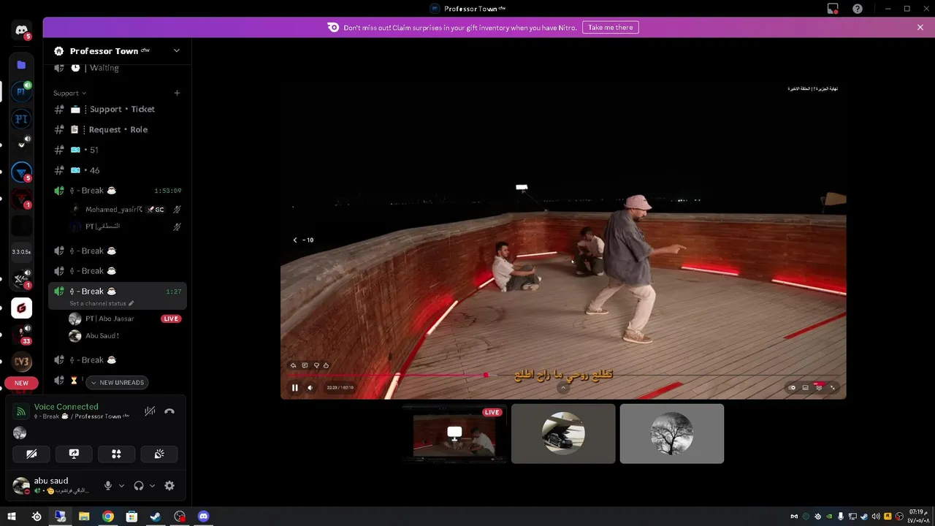
Task: Open Google Chrome from taskbar
Action: [108, 517]
